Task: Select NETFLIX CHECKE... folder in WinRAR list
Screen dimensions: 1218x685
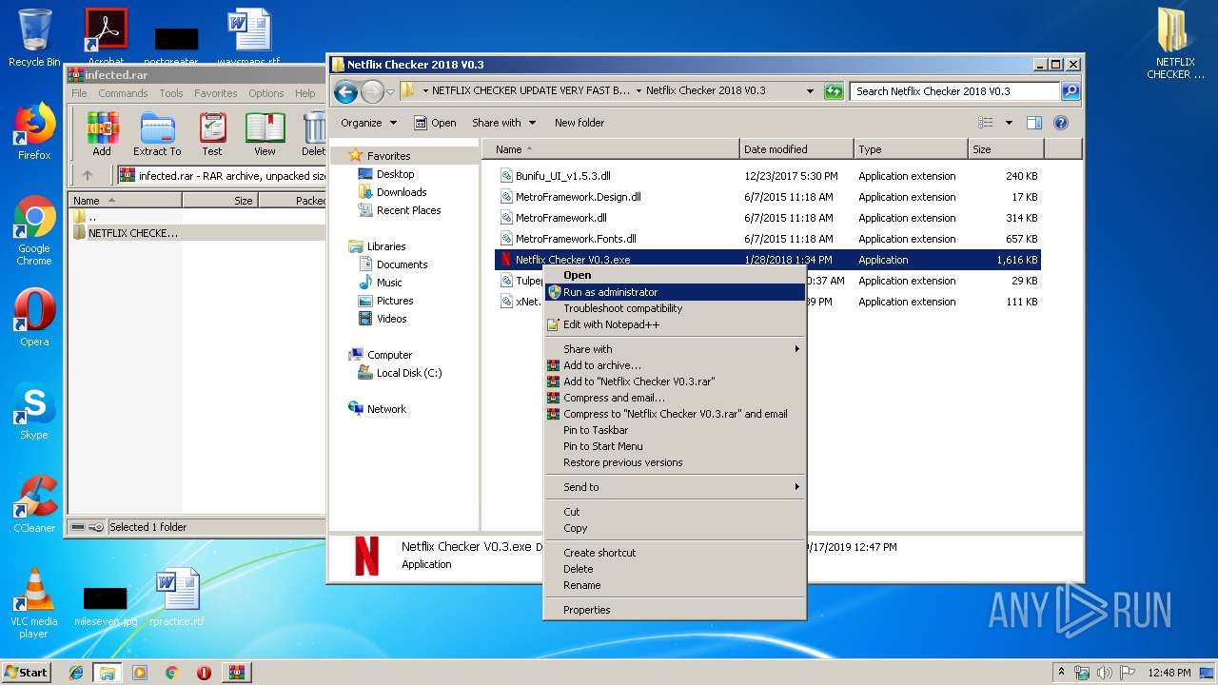Action: tap(126, 233)
